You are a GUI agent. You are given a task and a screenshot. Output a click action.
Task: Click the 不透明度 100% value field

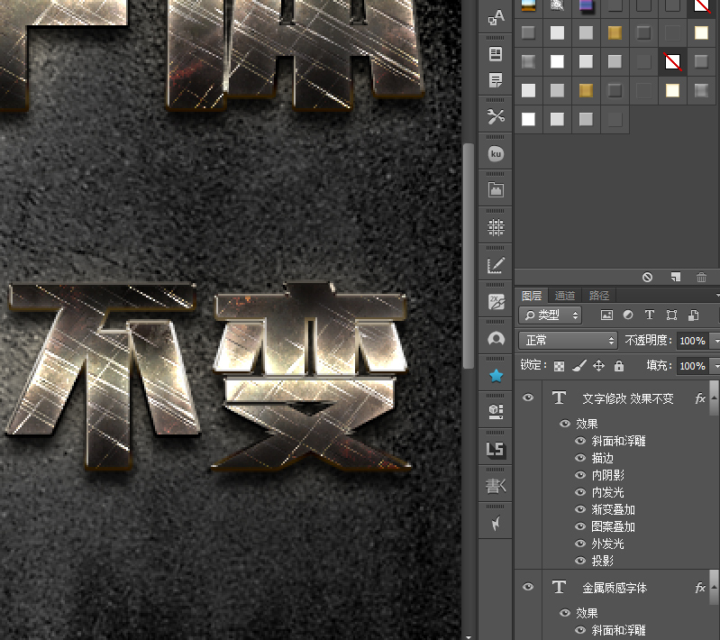point(692,341)
